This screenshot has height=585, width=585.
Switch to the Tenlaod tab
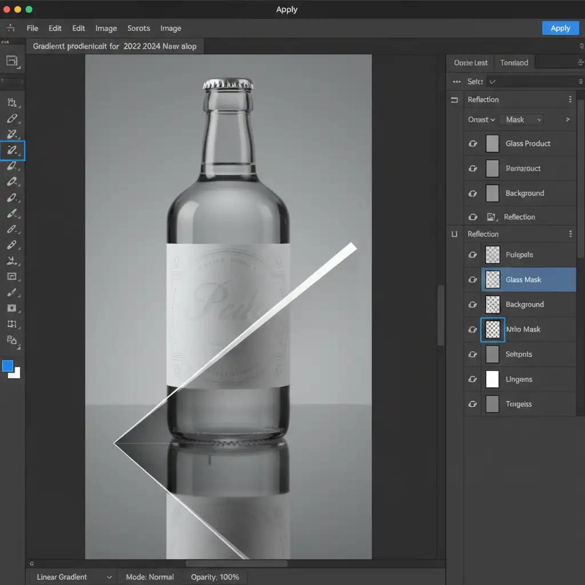[514, 63]
